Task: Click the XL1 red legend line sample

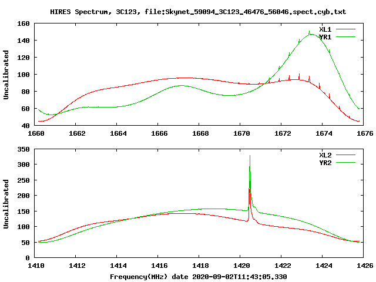Action: click(345, 29)
